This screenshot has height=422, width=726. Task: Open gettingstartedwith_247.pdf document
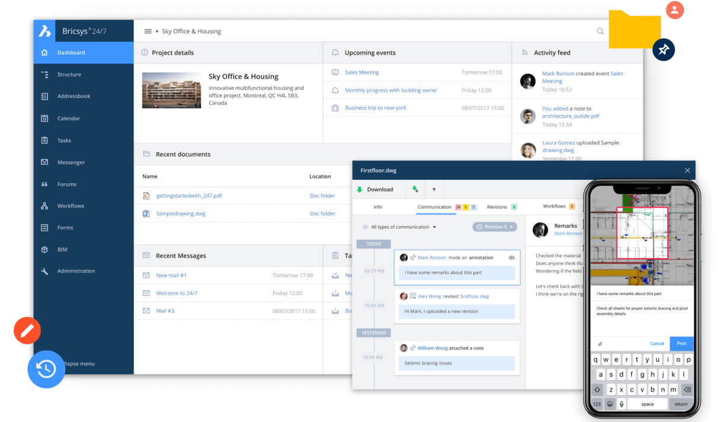point(189,196)
